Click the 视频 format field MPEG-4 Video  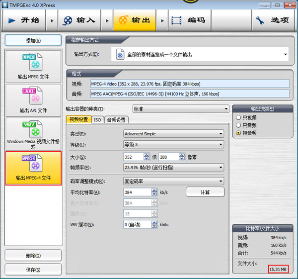[190, 84]
